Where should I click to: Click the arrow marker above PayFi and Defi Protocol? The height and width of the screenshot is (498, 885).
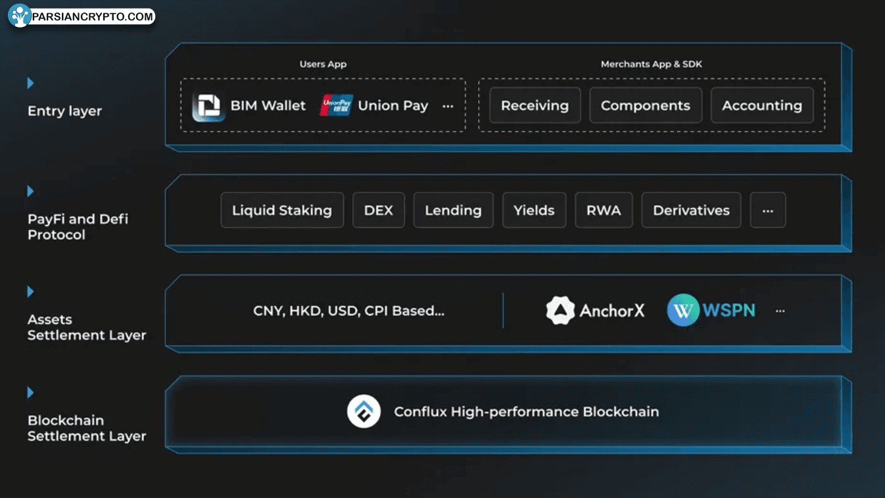[30, 191]
